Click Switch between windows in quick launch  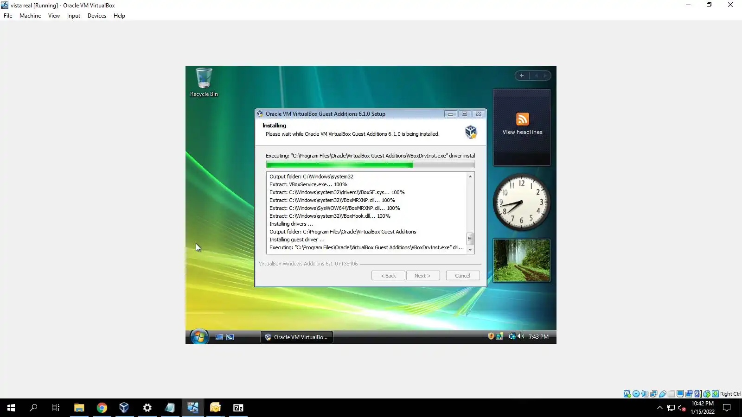(230, 337)
